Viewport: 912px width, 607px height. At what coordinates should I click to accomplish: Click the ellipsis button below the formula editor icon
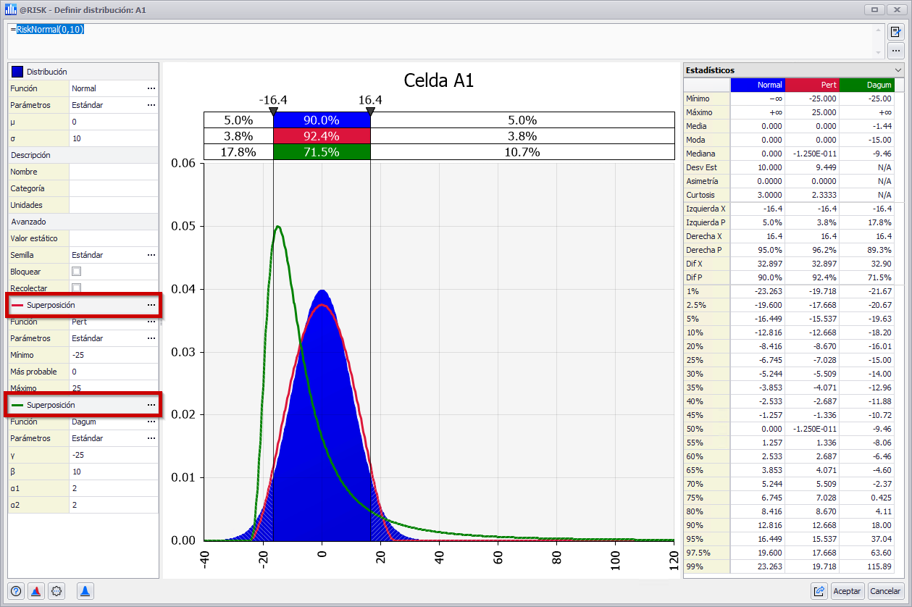coord(896,50)
